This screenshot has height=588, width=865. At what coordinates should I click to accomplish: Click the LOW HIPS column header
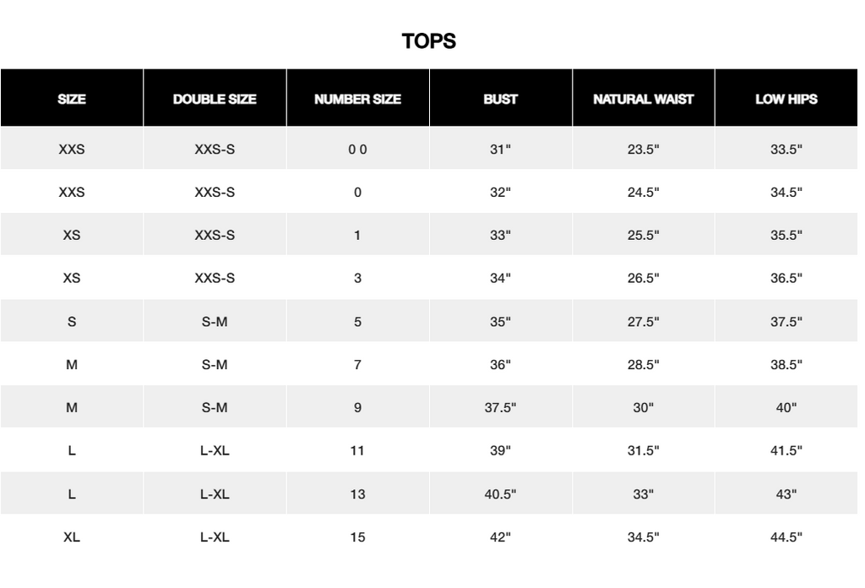pyautogui.click(x=786, y=99)
